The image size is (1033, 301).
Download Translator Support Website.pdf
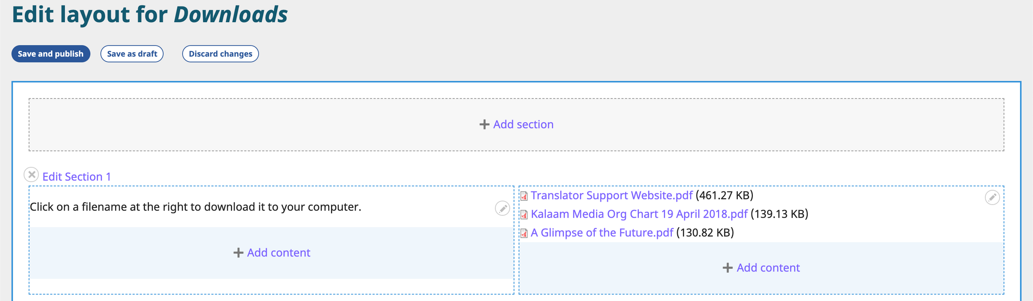(611, 196)
